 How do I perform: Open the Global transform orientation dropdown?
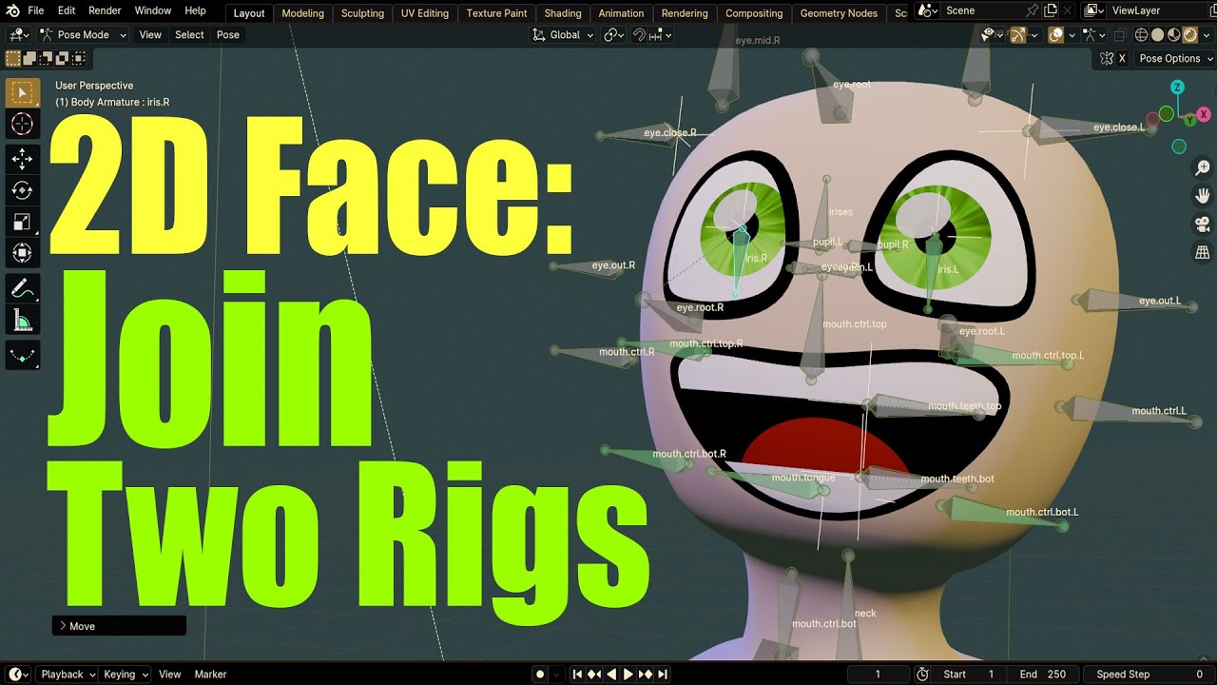point(562,34)
